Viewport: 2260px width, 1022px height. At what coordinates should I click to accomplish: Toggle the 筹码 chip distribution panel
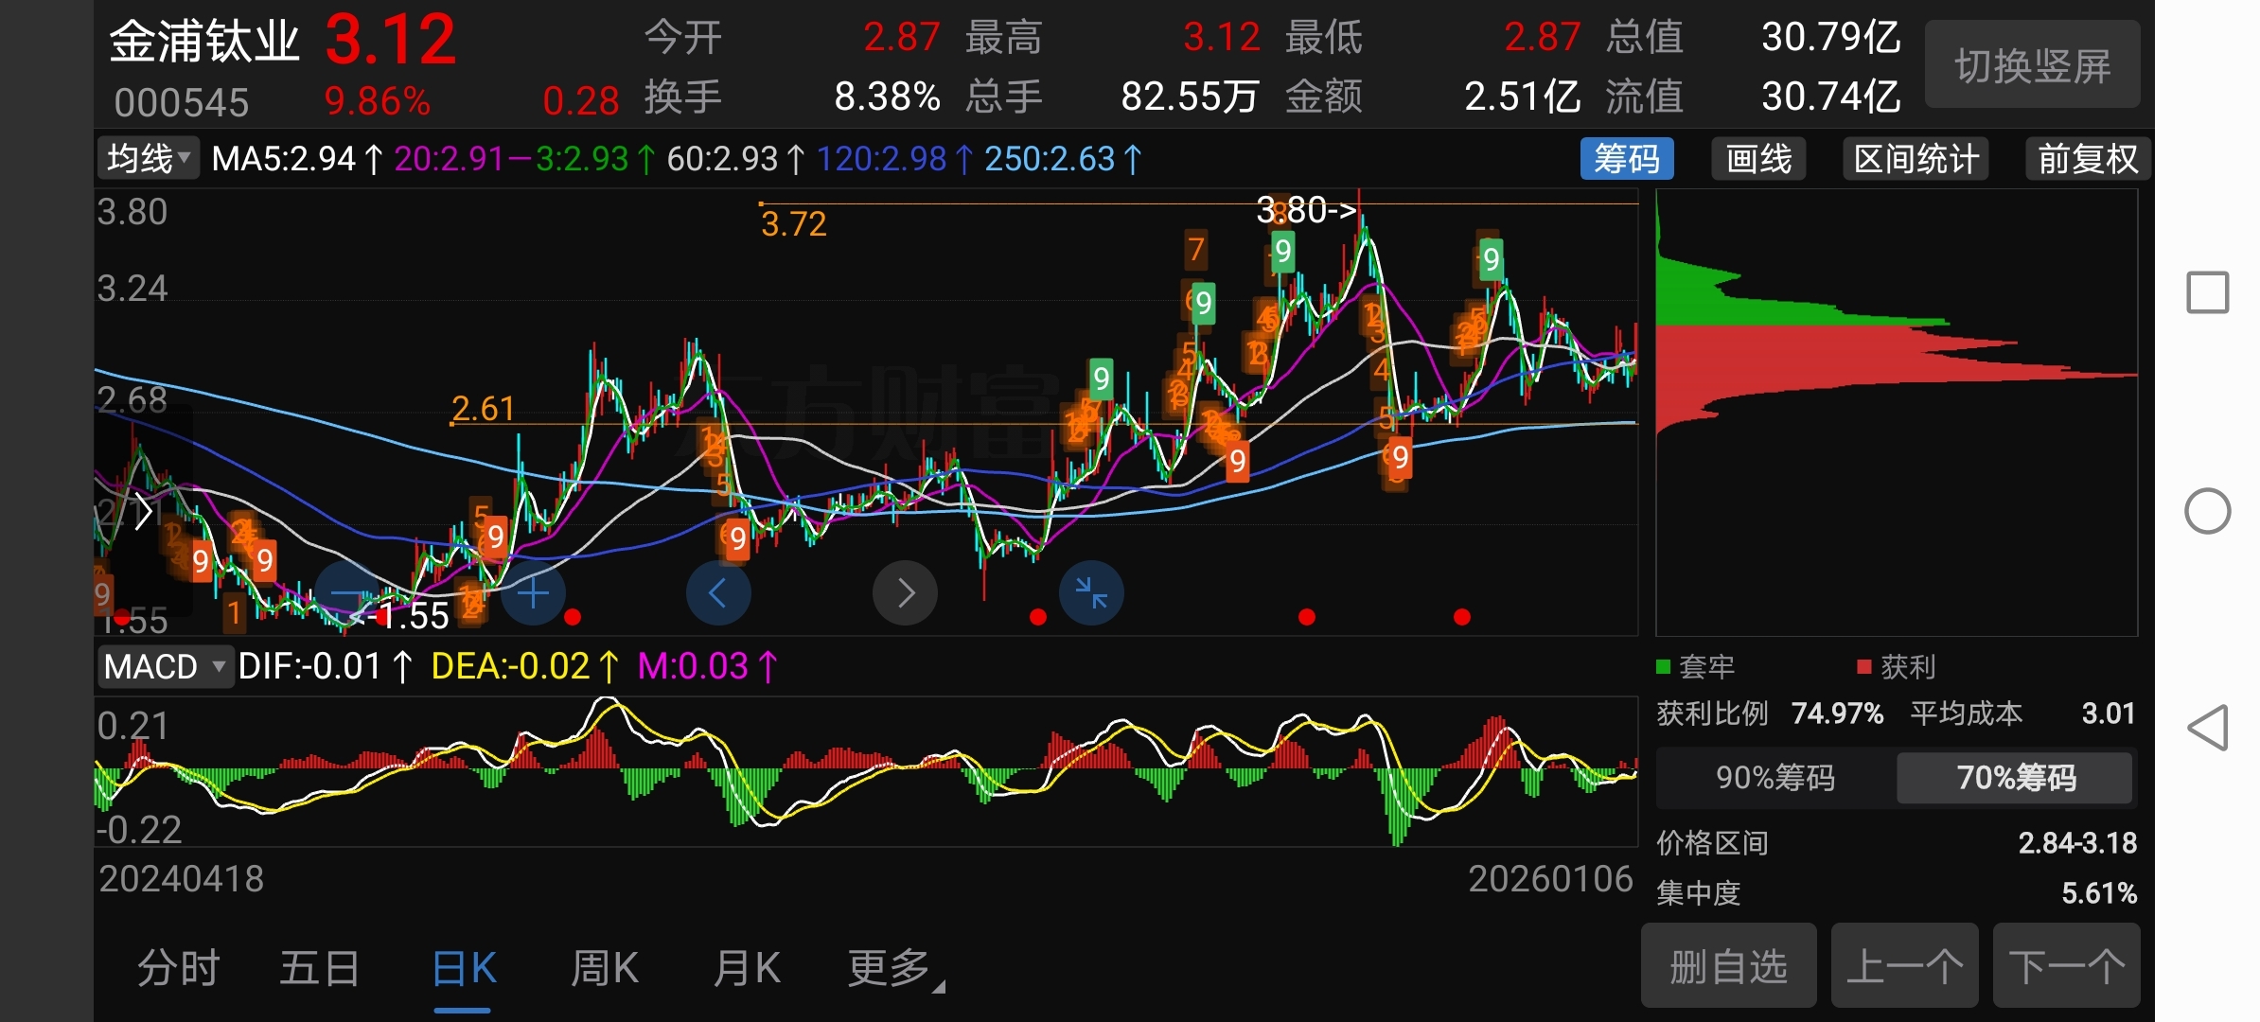pos(1626,158)
